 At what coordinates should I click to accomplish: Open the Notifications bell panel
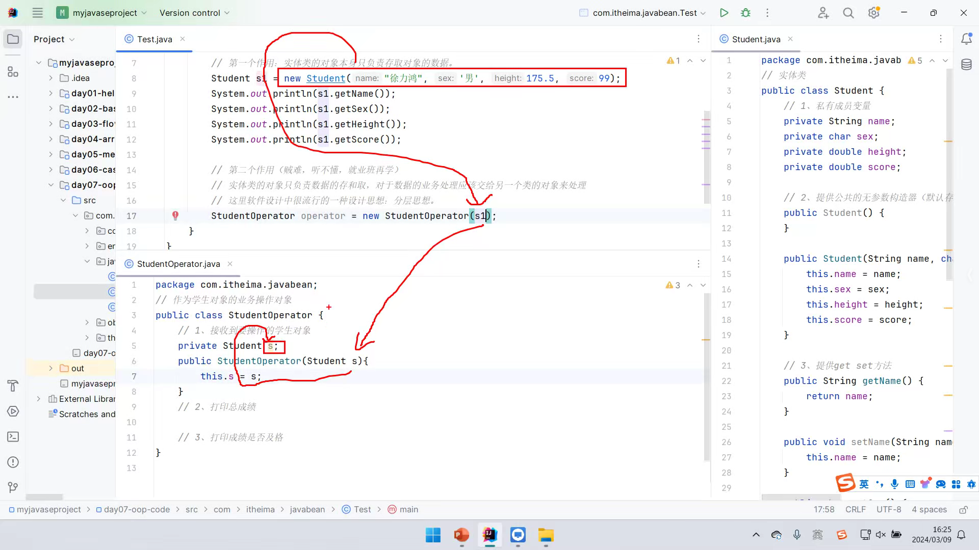tap(966, 39)
